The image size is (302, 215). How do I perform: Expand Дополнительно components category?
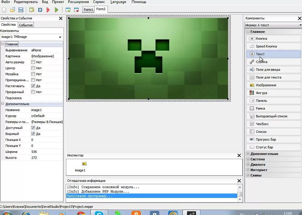pyautogui.click(x=248, y=153)
